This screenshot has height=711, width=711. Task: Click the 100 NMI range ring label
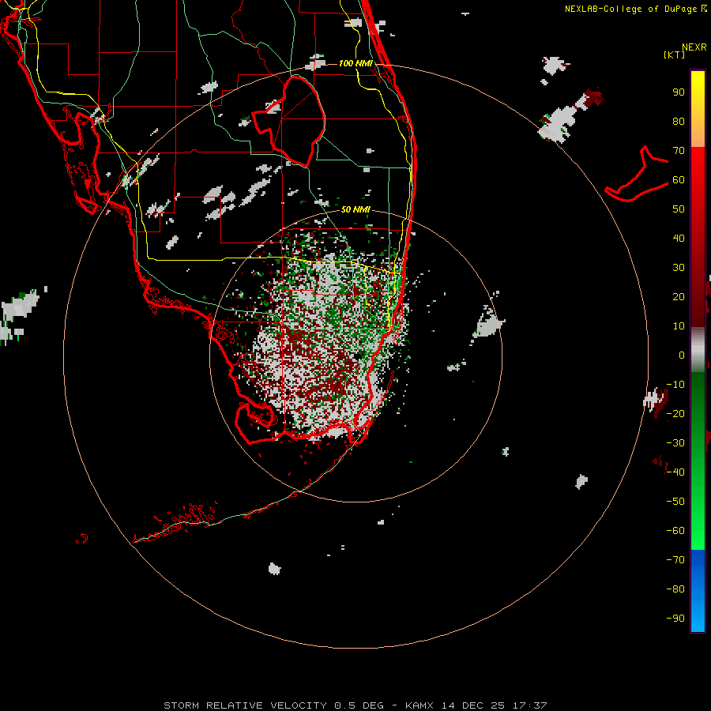(355, 63)
